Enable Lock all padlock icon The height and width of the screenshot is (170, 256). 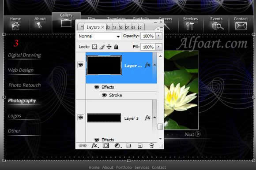pos(116,47)
